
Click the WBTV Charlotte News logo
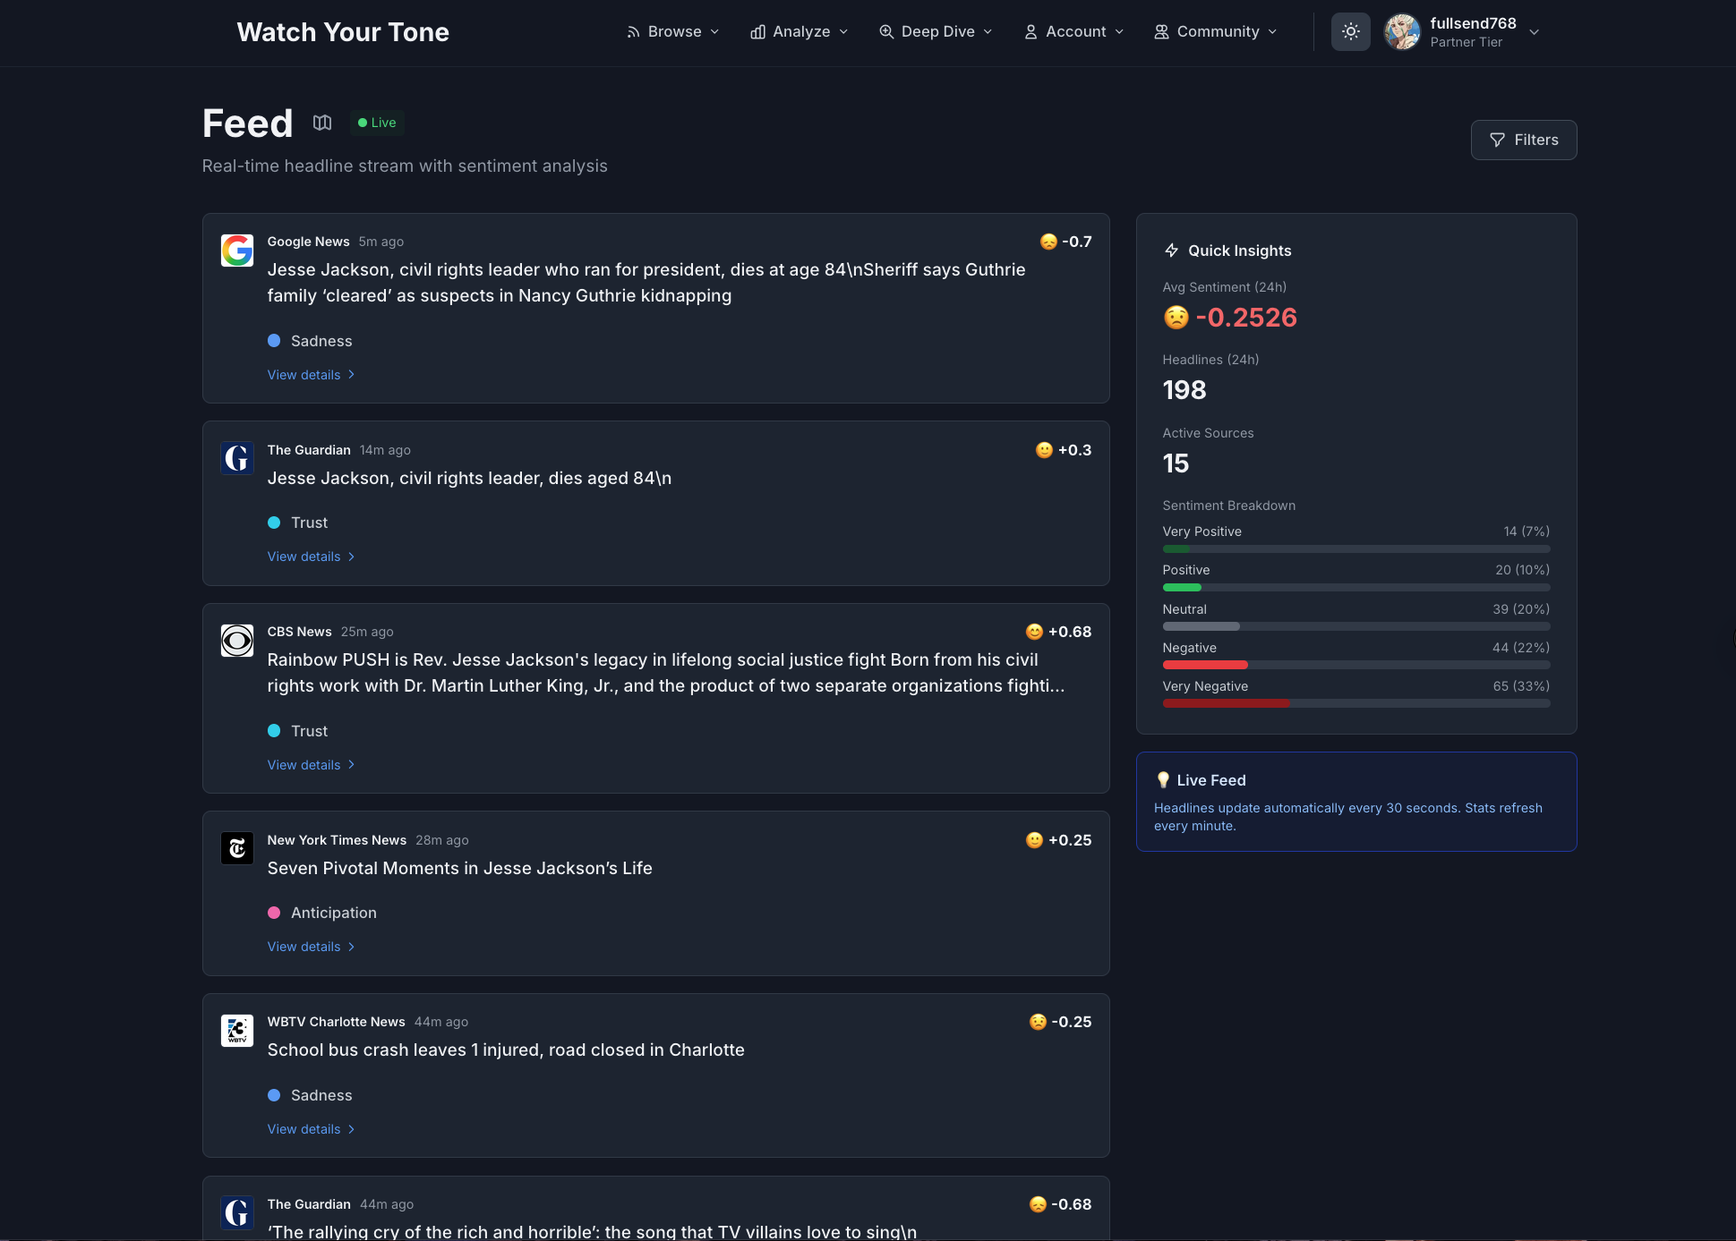(x=237, y=1031)
